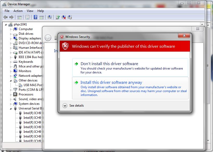Select the IEEE 1394 Bus host icon

point(15,57)
